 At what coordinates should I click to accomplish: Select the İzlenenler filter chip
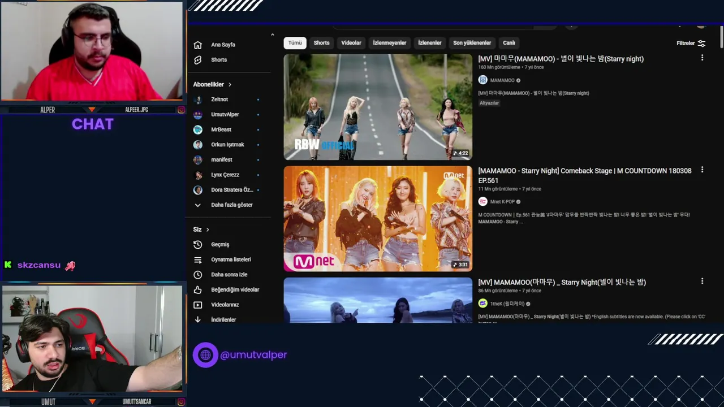point(429,43)
